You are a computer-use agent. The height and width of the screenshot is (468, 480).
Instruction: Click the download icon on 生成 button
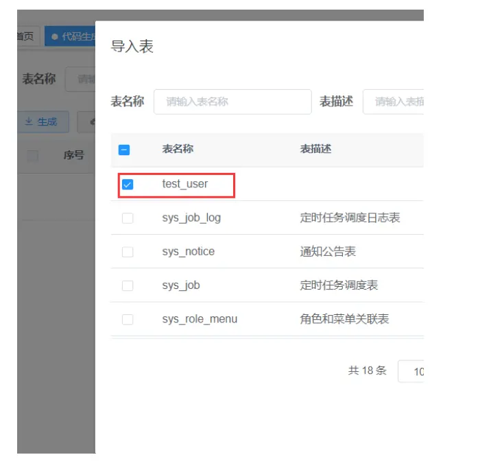29,122
